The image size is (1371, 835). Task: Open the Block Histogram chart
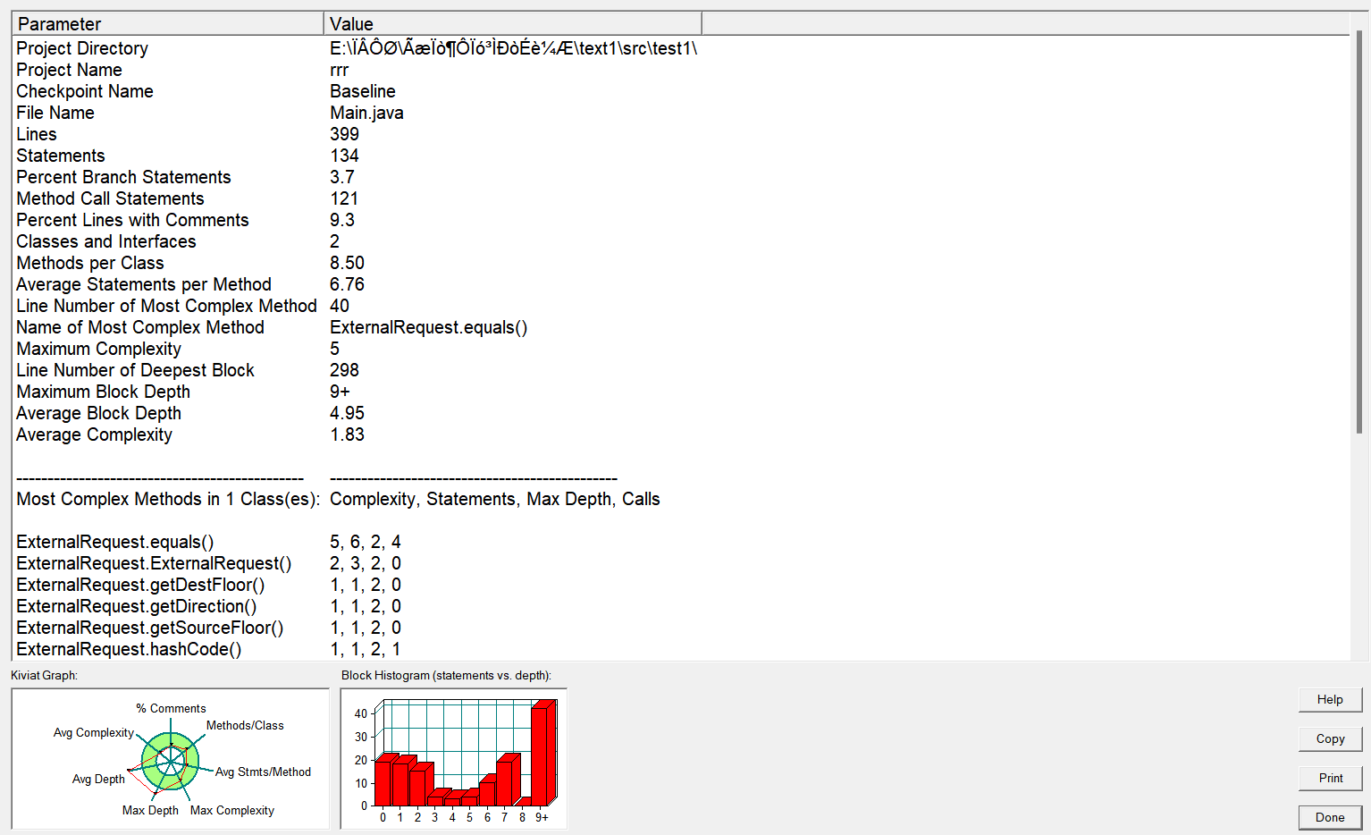point(454,759)
